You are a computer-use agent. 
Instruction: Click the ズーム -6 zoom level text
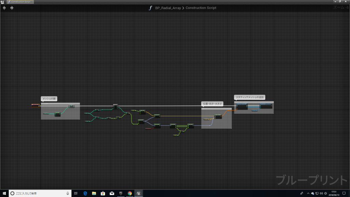pos(341,8)
